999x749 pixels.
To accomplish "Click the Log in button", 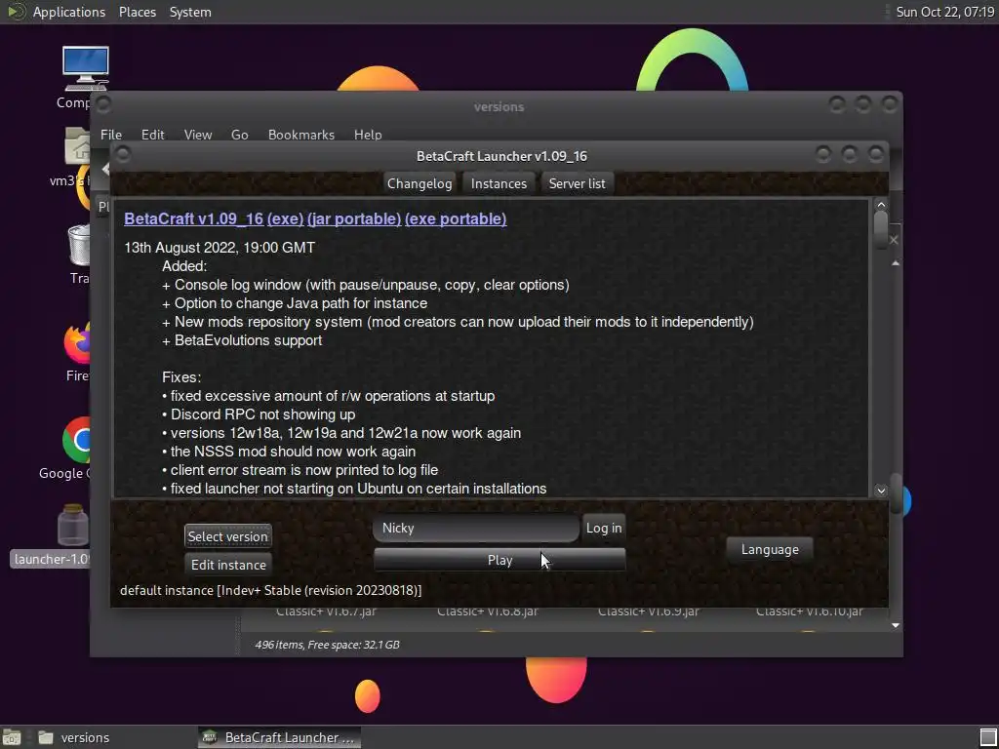I will [x=603, y=528].
